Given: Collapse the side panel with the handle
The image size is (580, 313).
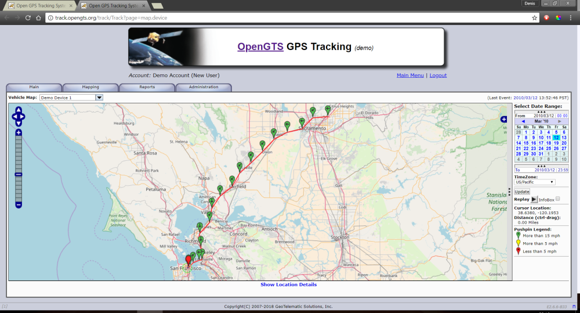Looking at the screenshot, I should click(509, 192).
